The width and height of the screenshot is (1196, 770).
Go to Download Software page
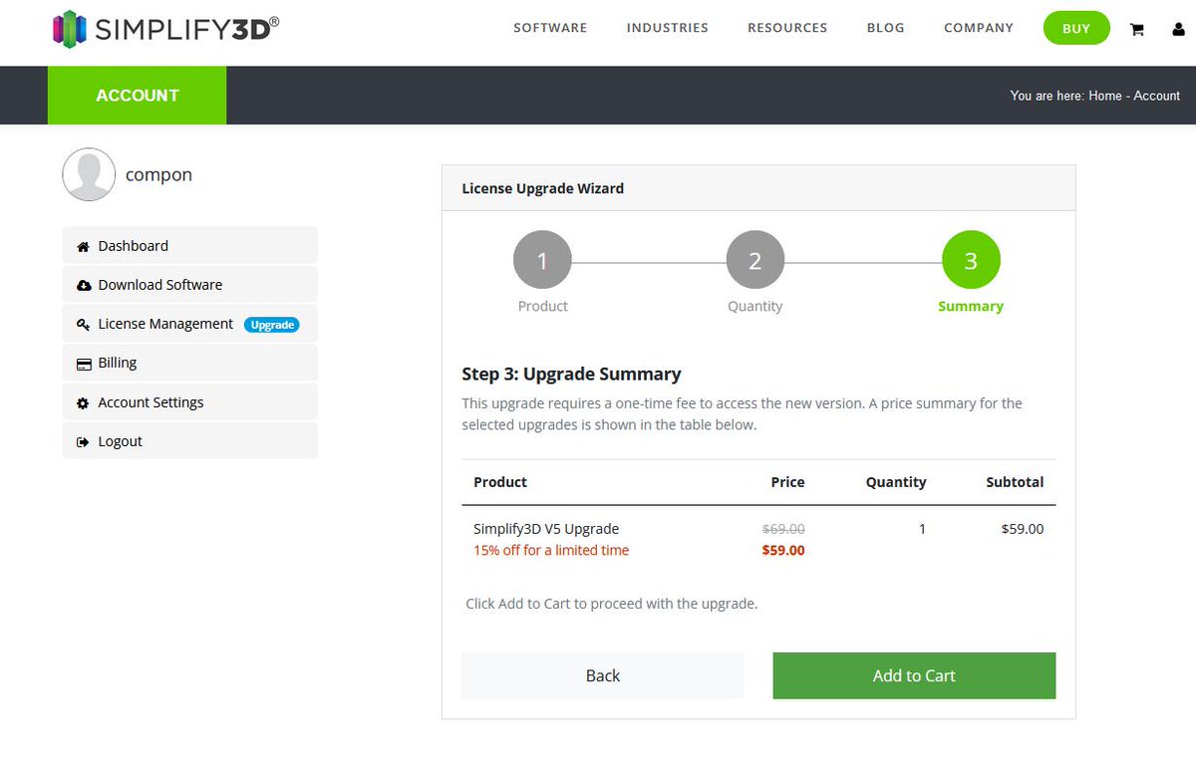tap(189, 285)
